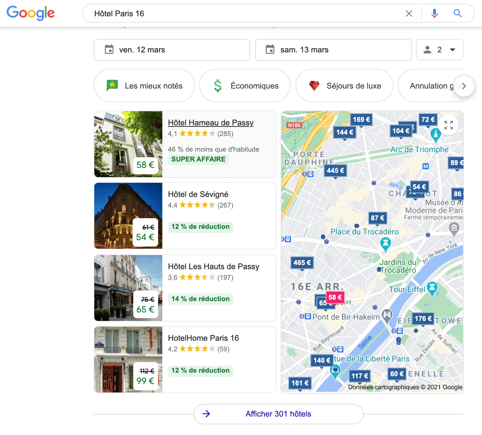The width and height of the screenshot is (482, 435).
Task: Open Hôtel de Sévigné photo
Action: (x=128, y=216)
